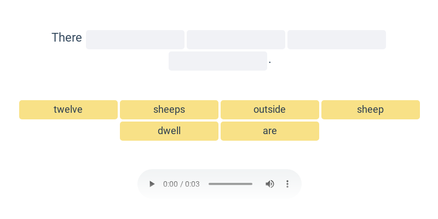Click the period ending the sentence

(270, 63)
